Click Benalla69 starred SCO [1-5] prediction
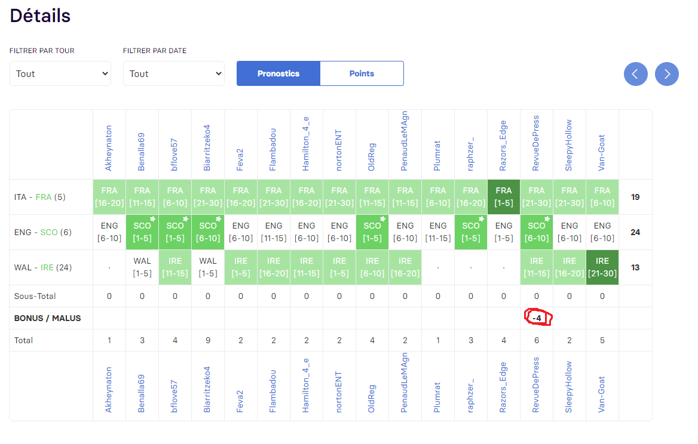The width and height of the screenshot is (698, 444). [x=142, y=232]
